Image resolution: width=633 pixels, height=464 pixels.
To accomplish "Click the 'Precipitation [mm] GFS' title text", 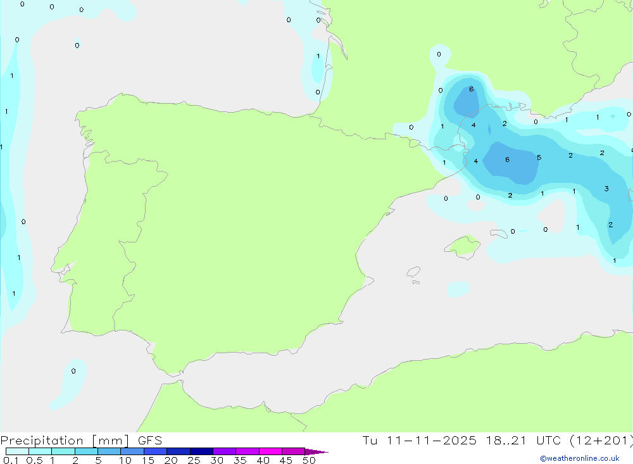I will [81, 441].
